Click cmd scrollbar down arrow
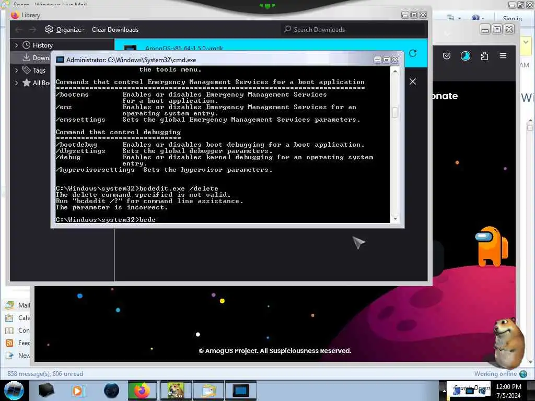This screenshot has height=401, width=535. pos(395,219)
